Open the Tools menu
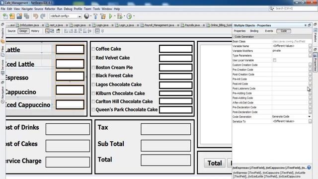This screenshot has height=179, width=318. click(96, 9)
